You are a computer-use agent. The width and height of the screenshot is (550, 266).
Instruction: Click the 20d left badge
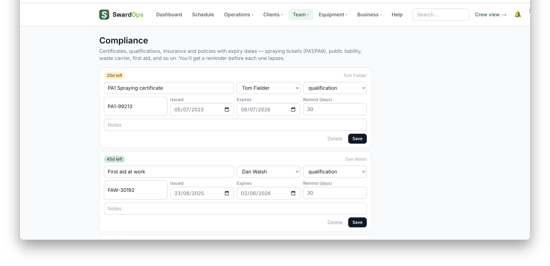tap(114, 76)
